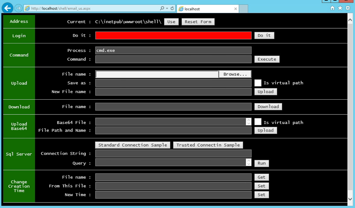Enable 'Is virtual path' in Upload section
This screenshot has height=208, width=355.
258,83
